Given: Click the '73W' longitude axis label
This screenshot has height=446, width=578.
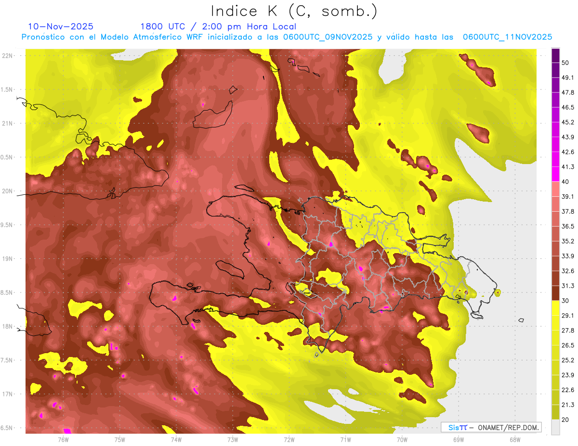Looking at the screenshot, I should coord(233,439).
